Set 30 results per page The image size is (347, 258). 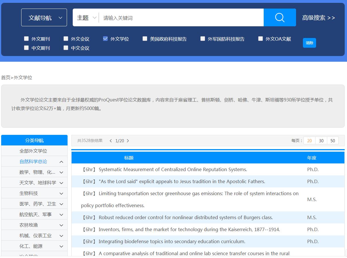pos(321,141)
